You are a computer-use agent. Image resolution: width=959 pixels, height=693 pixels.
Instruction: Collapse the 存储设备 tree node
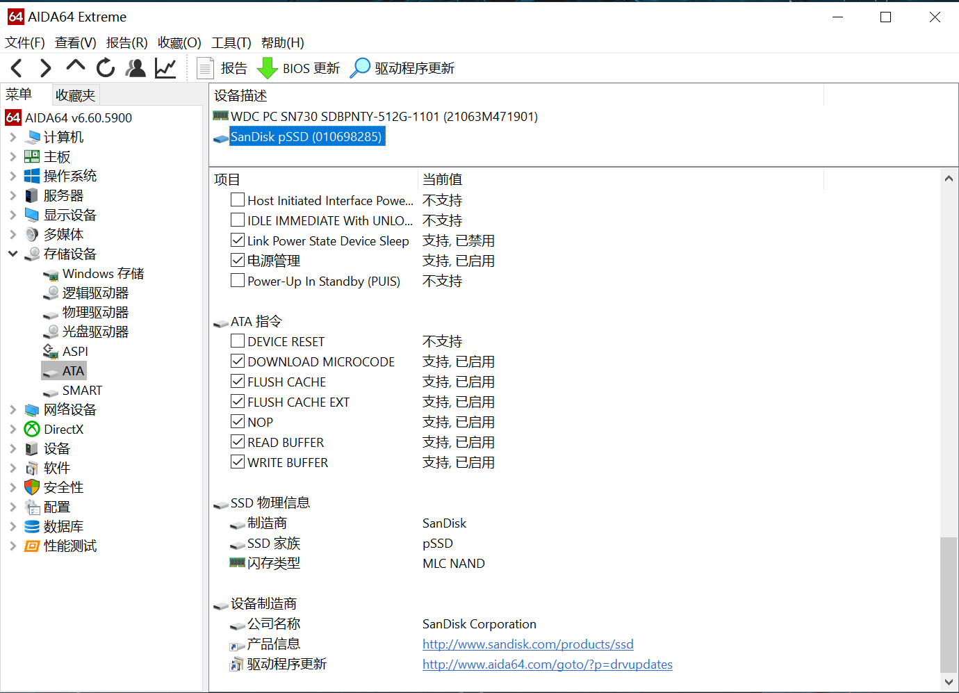click(13, 254)
